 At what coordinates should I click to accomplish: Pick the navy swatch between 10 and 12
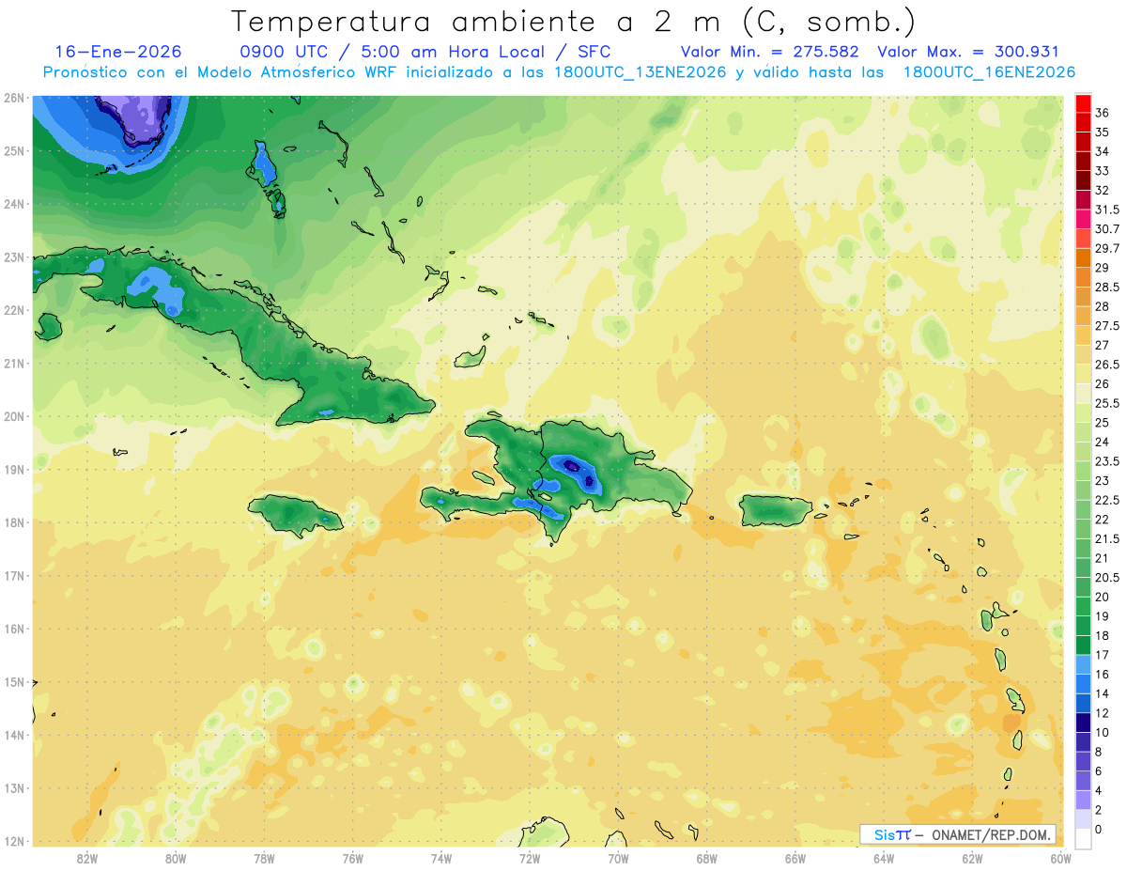pyautogui.click(x=1083, y=723)
